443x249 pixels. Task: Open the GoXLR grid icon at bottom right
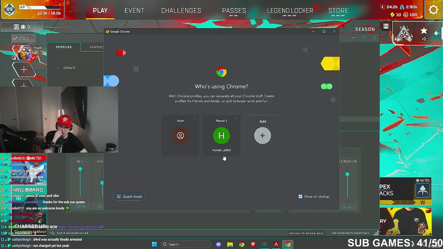pos(376,233)
